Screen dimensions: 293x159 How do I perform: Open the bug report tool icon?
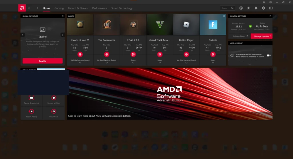point(264,2)
